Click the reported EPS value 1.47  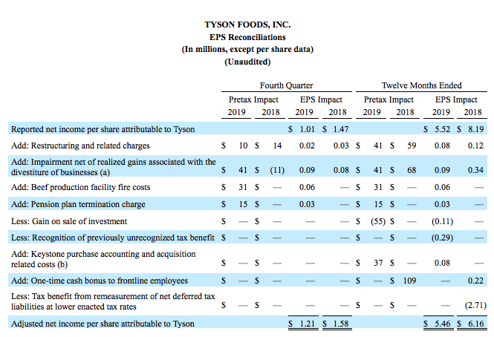341,129
